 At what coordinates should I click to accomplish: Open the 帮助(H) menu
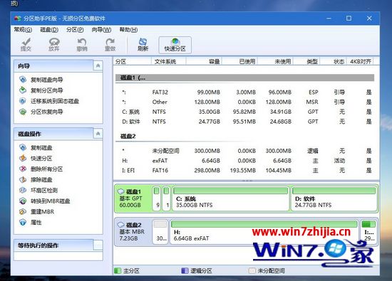[x=128, y=30]
